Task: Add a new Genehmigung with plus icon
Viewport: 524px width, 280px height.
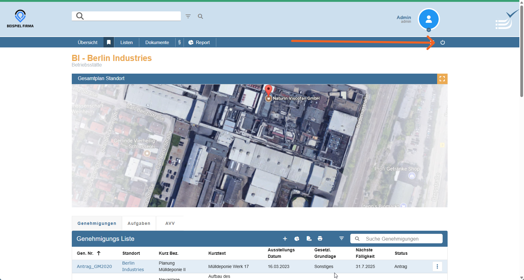Action: click(285, 239)
